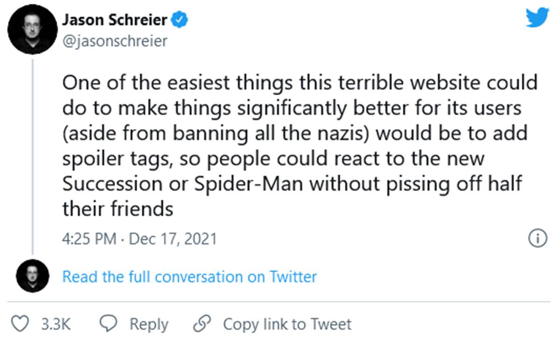This screenshot has width=560, height=337.
Task: Click the Reply label
Action: coord(149,323)
